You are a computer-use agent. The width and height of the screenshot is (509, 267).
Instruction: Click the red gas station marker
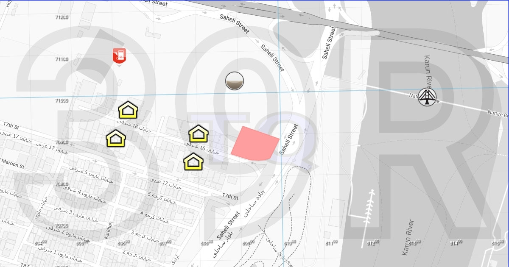119,56
